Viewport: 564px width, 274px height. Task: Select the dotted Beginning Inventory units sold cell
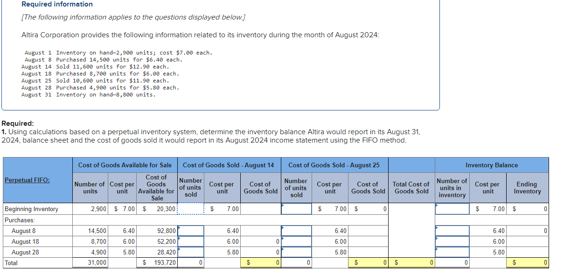(190, 209)
